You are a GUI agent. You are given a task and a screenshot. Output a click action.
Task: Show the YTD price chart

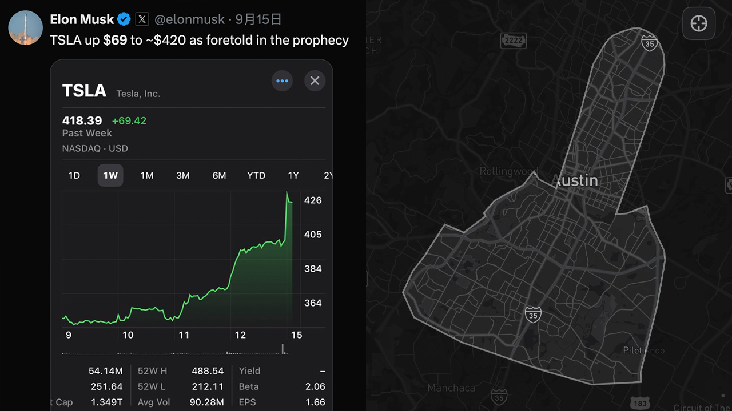coord(256,175)
